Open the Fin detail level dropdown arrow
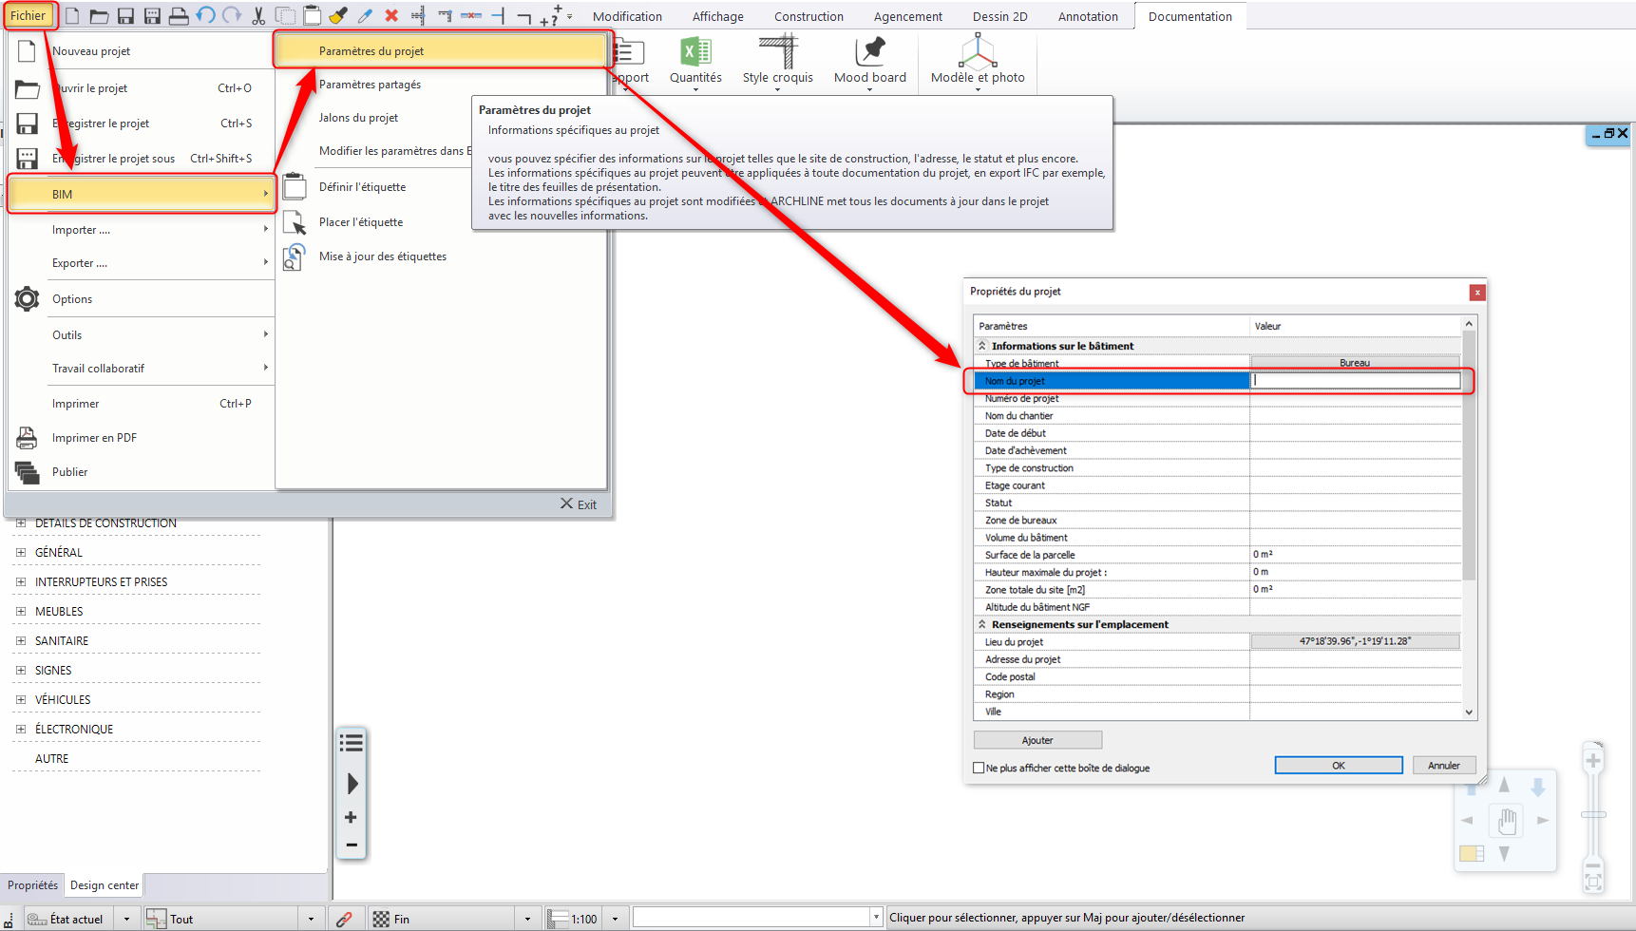Viewport: 1636px width, 931px height. (527, 919)
